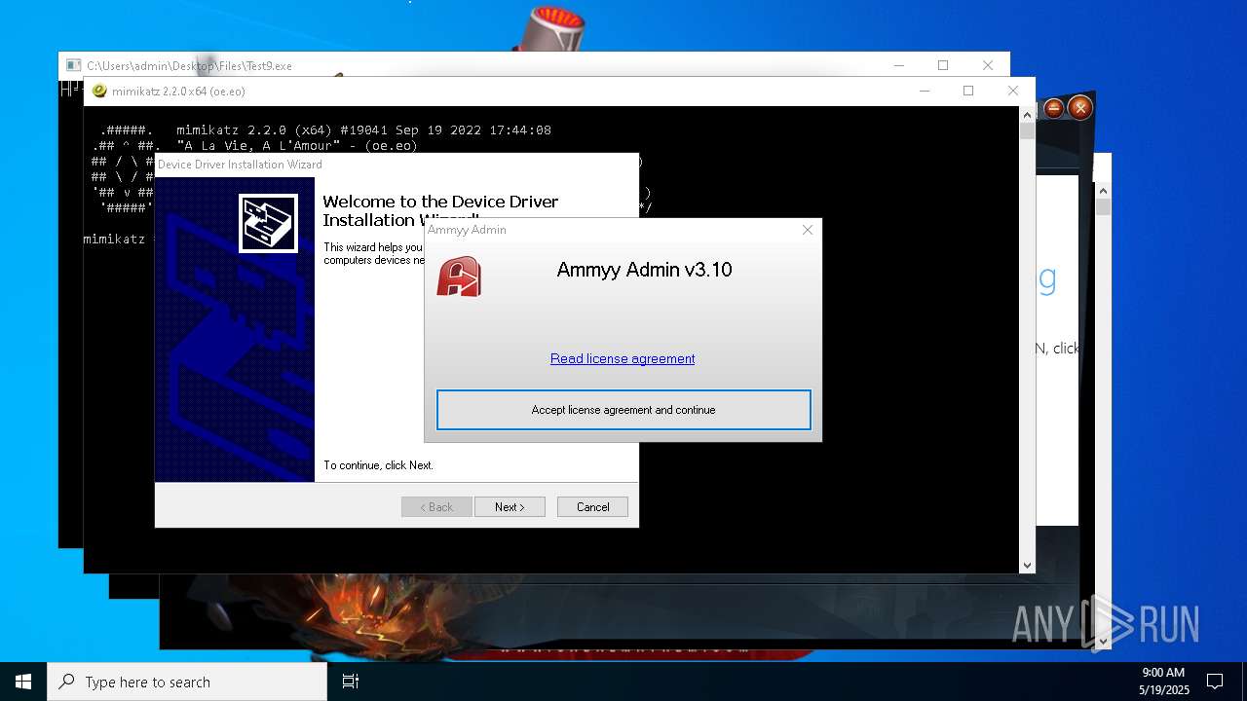
Task: Close the Ammyy Admin dialog
Action: [x=807, y=230]
